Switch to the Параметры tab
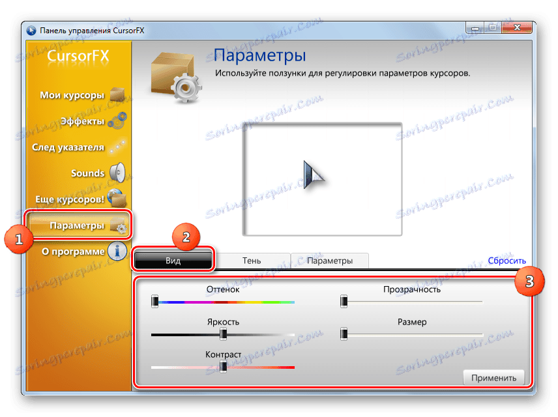Image resolution: width=558 pixels, height=417 pixels. tap(330, 261)
